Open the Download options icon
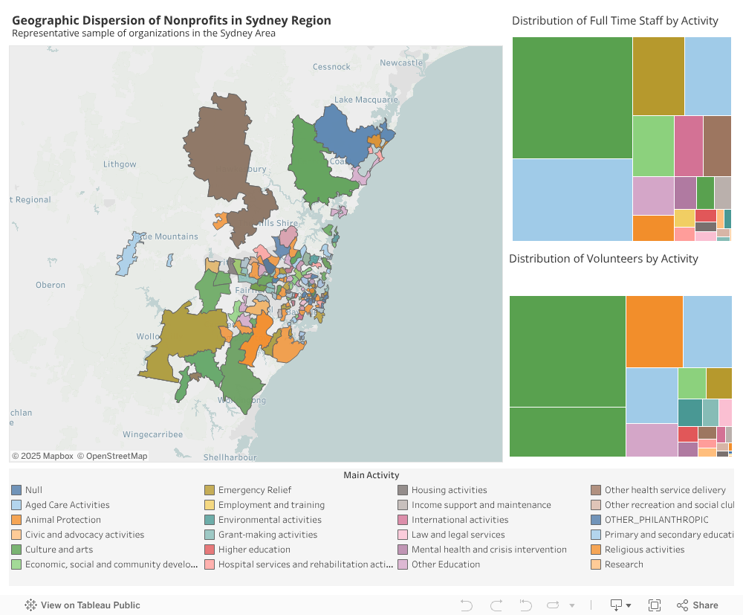This screenshot has height=615, width=743. [x=617, y=605]
